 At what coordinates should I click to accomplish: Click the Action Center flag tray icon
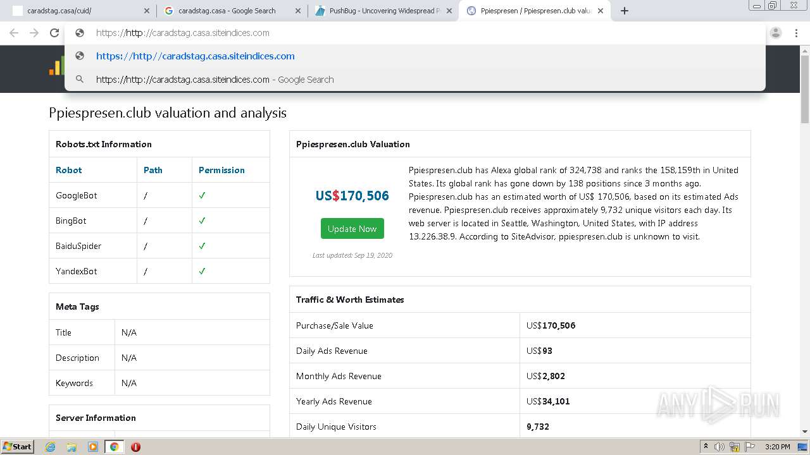(x=749, y=447)
